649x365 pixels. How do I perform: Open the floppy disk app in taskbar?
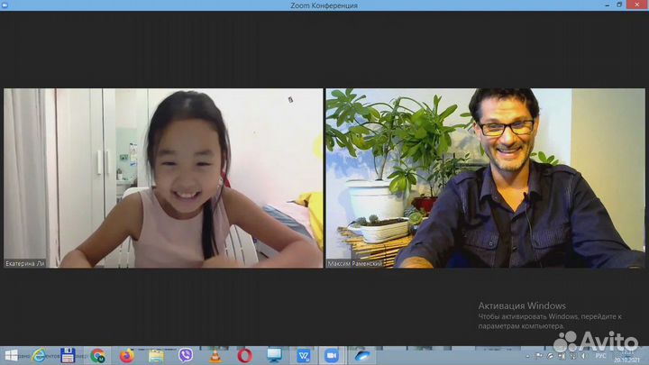tap(68, 355)
